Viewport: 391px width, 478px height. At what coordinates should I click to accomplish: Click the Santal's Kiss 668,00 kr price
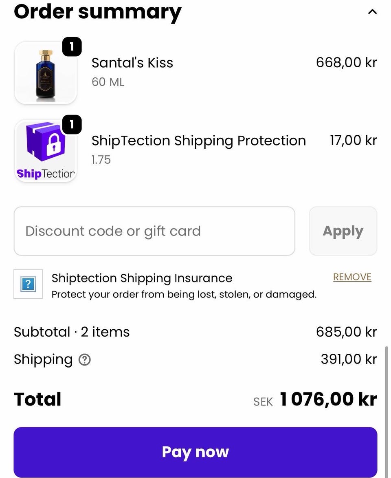pyautogui.click(x=346, y=62)
